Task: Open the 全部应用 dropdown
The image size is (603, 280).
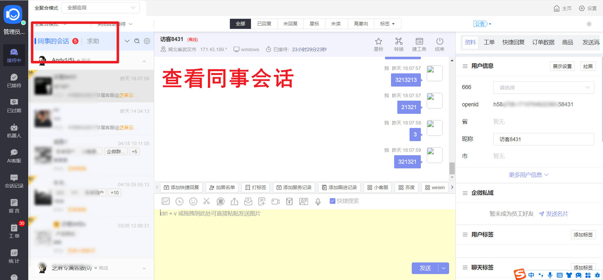Action: coord(100,8)
